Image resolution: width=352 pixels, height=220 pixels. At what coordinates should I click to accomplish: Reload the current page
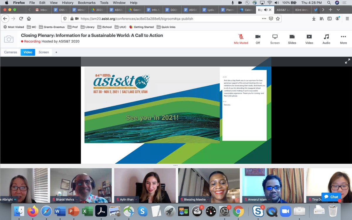point(21,18)
